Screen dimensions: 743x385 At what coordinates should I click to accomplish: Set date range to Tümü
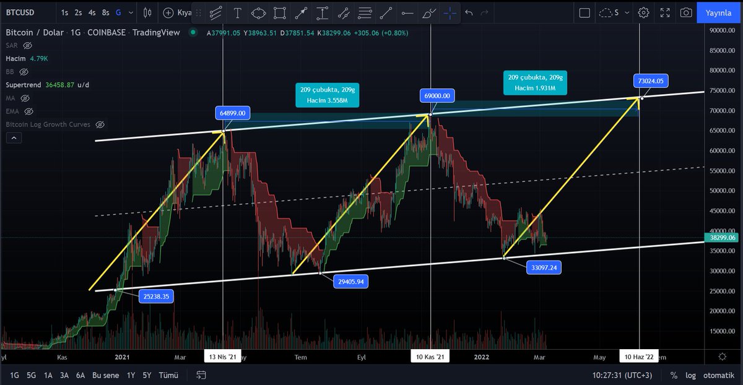coord(168,375)
